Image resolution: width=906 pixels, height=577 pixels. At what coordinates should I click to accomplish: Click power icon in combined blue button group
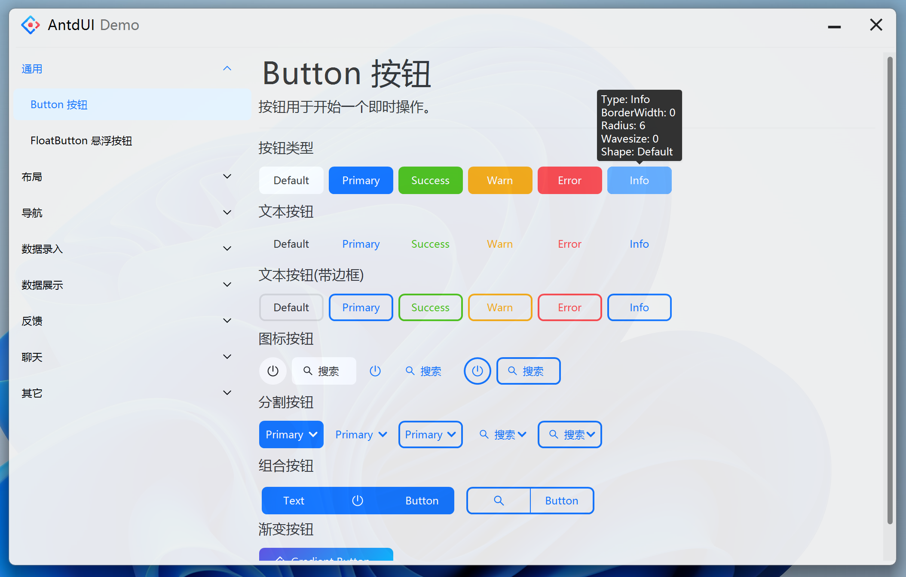pyautogui.click(x=358, y=501)
